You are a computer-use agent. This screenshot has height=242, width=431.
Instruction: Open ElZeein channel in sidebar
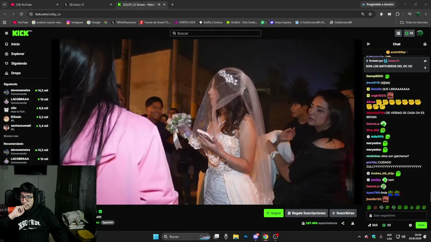tap(26, 118)
